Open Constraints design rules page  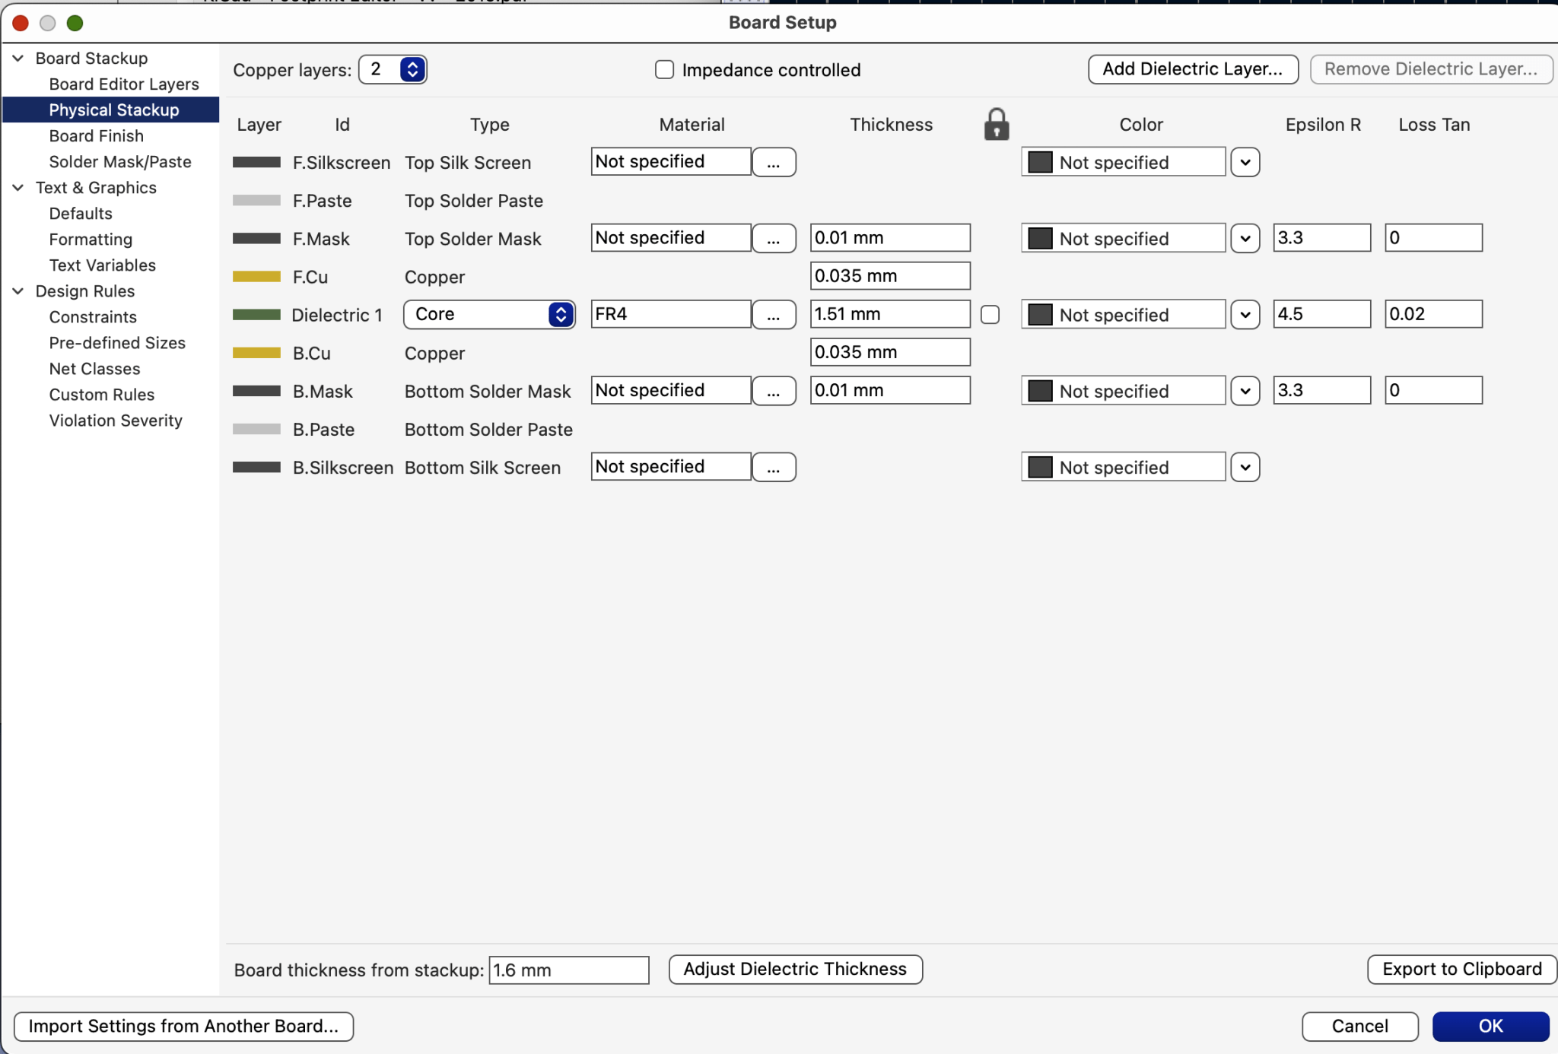pos(93,316)
